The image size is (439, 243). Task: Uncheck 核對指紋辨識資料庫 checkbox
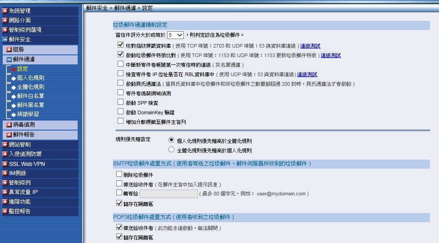pyautogui.click(x=120, y=45)
